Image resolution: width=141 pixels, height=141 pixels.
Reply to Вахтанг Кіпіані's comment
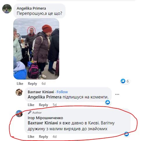tap(44, 105)
